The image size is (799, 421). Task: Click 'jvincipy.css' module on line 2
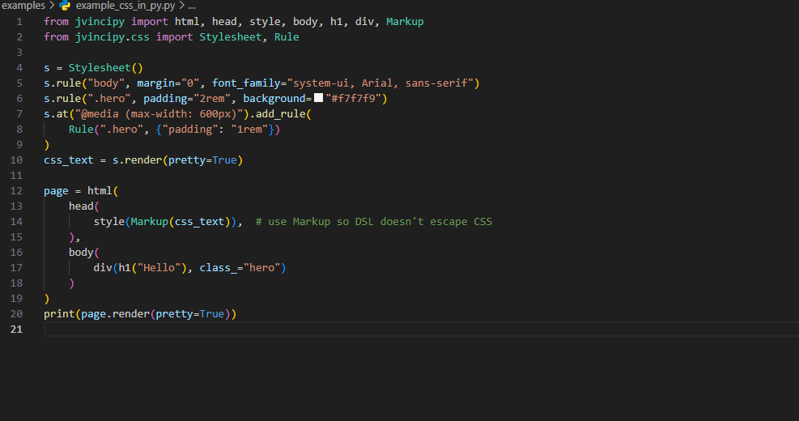[112, 37]
